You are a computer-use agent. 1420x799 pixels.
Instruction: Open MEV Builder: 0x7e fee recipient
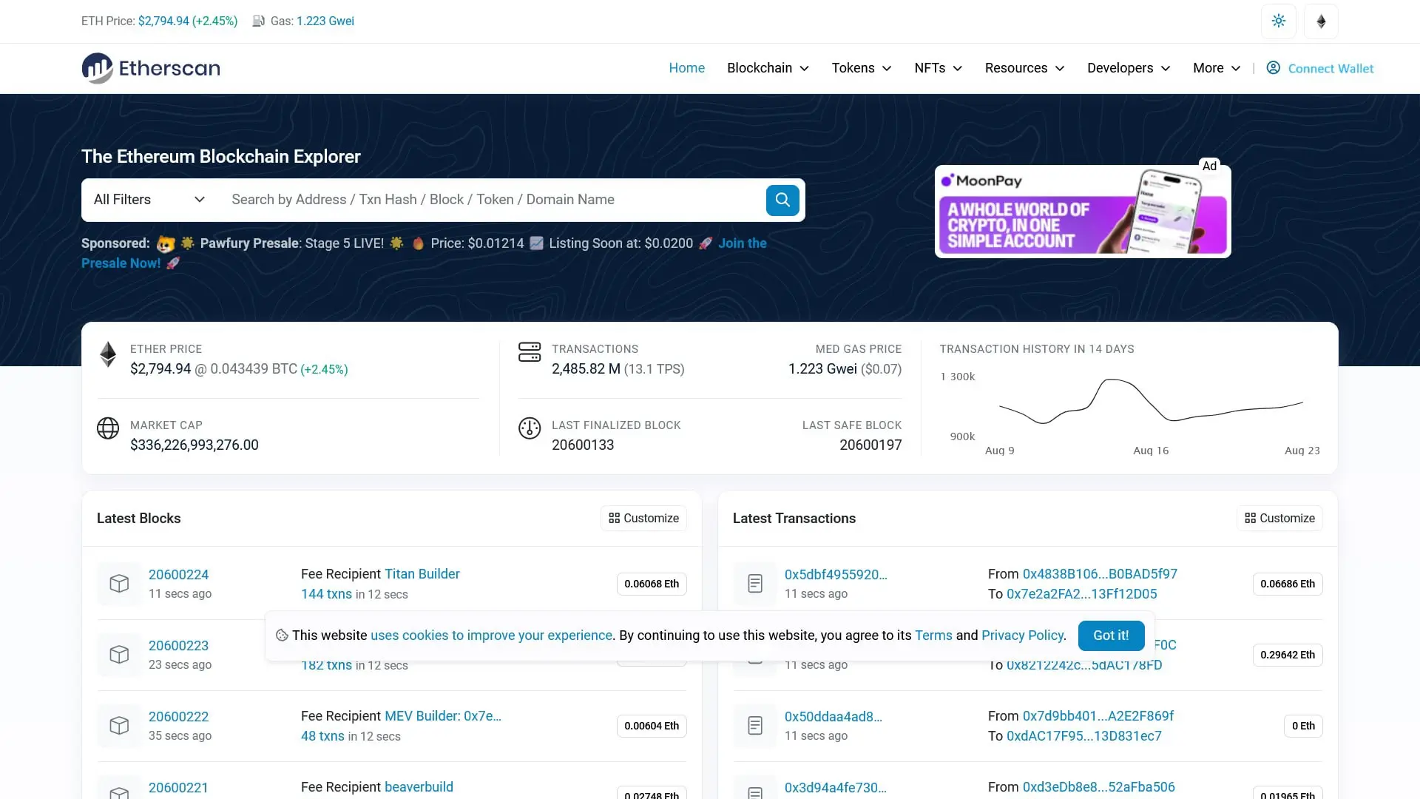tap(443, 716)
